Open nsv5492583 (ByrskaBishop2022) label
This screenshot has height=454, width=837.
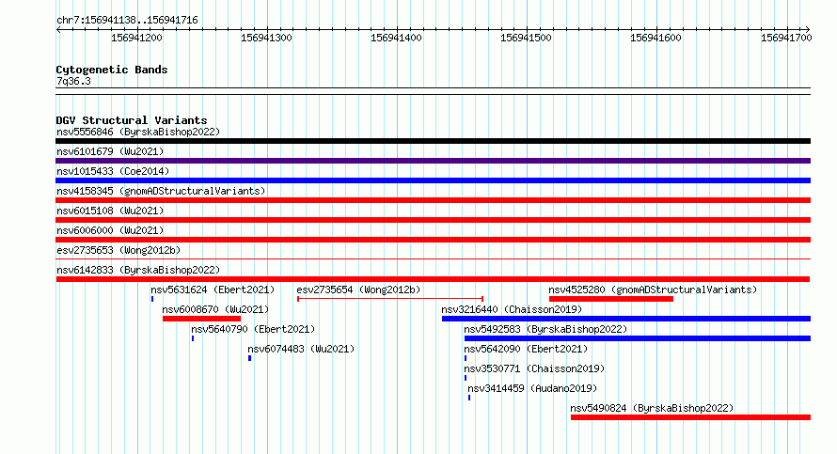tap(545, 329)
